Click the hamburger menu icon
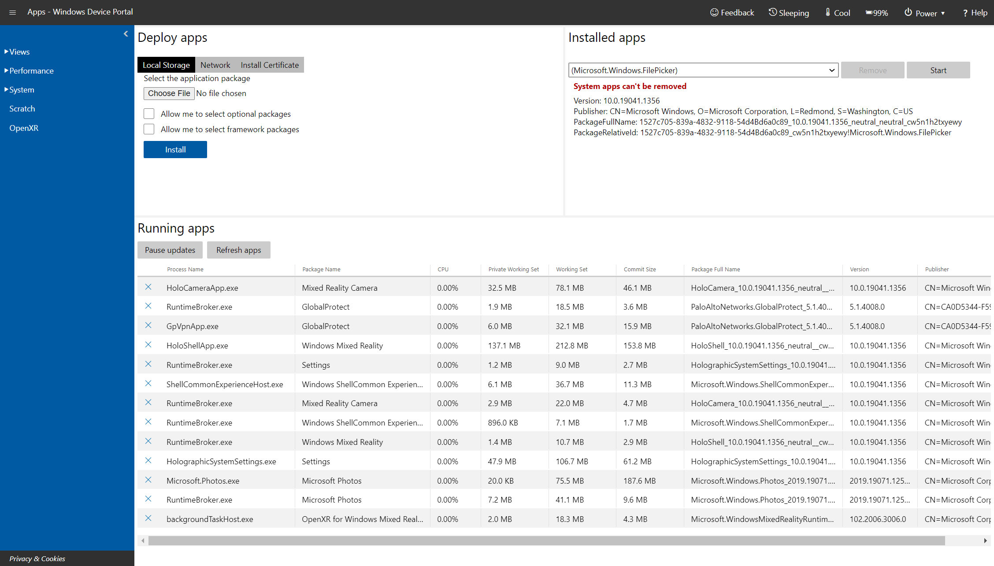 click(x=12, y=12)
